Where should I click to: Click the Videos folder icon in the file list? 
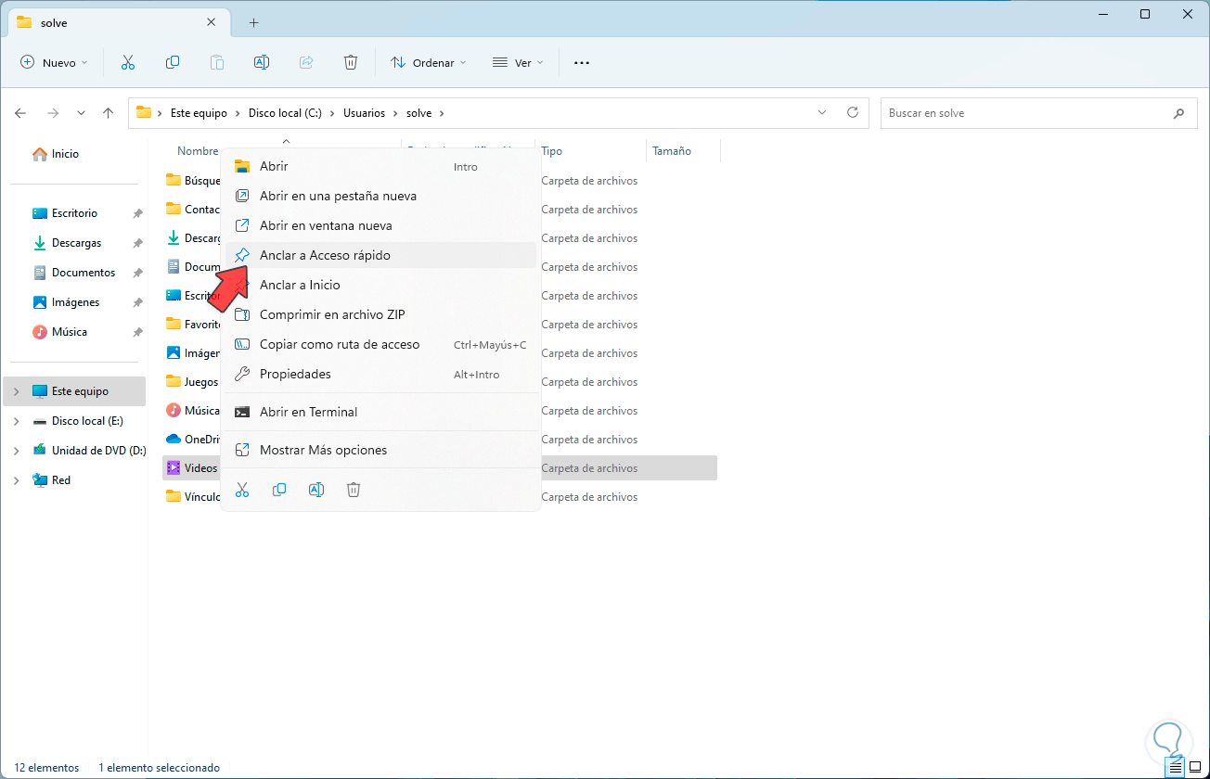click(x=174, y=468)
